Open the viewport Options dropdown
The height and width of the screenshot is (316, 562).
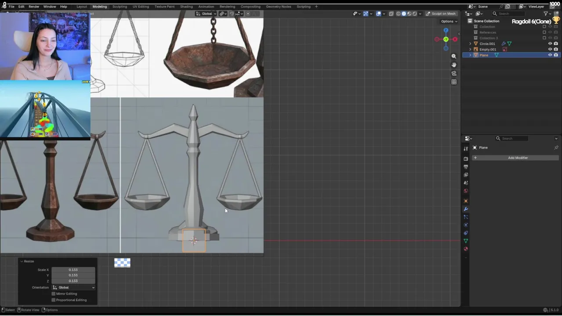tap(449, 21)
